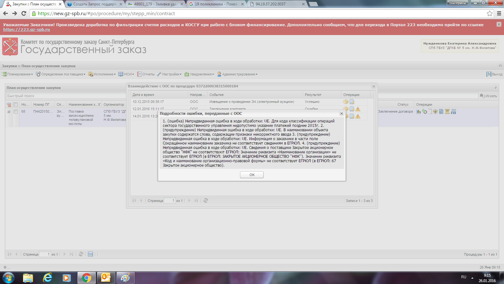
Task: Click the user name box Нужденкова Екатерина Александровна
Action: pyautogui.click(x=460, y=46)
